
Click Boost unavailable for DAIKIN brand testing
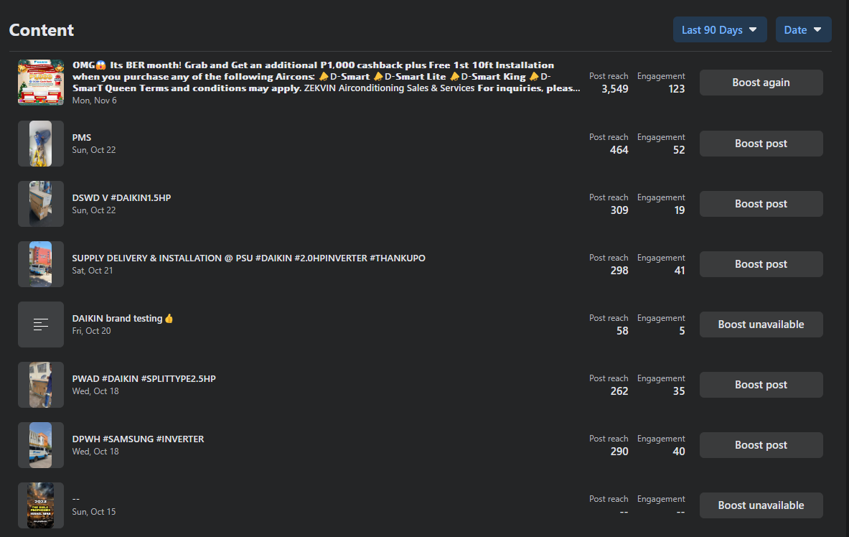tap(761, 324)
